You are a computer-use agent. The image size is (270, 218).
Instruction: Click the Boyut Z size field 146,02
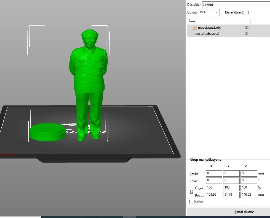(249, 195)
